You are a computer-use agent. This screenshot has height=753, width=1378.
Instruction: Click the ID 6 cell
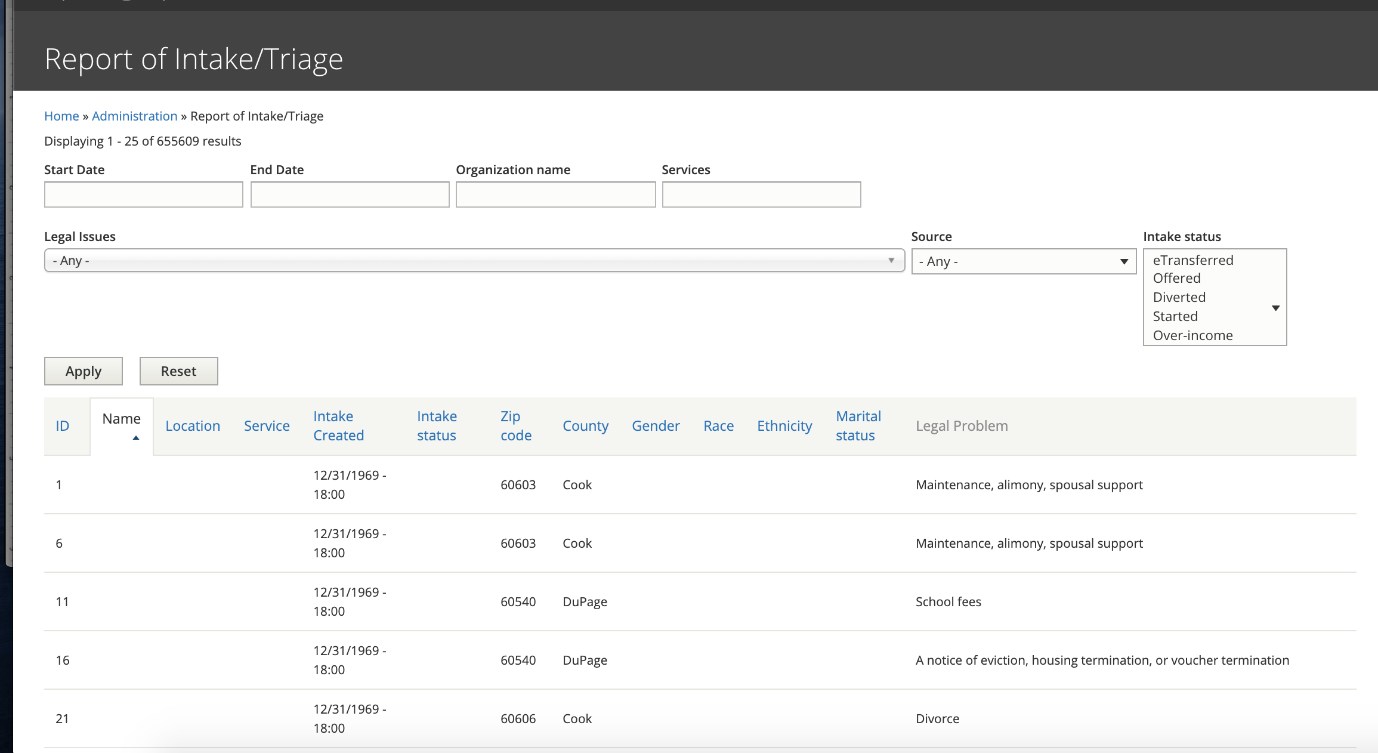(x=59, y=543)
